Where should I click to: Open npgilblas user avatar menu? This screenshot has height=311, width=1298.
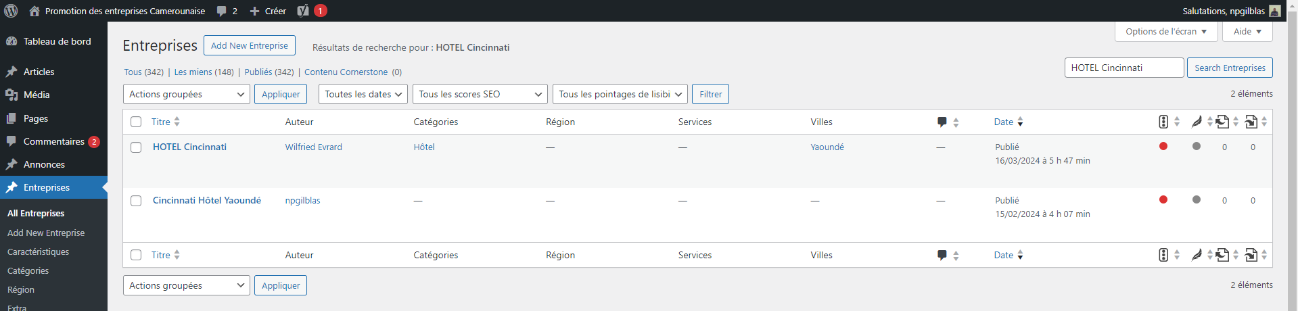click(x=1274, y=11)
